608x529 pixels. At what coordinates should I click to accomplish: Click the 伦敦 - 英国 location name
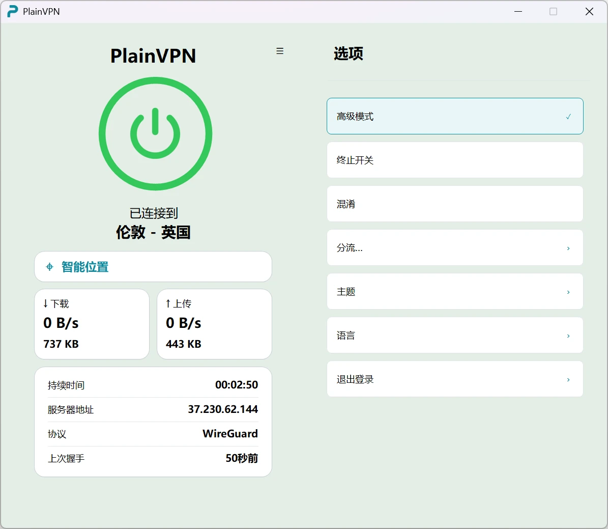153,232
